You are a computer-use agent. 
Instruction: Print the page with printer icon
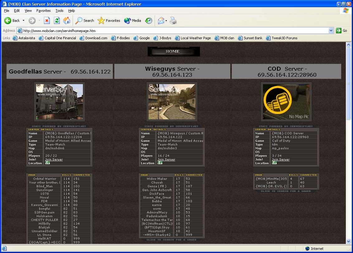(173, 21)
